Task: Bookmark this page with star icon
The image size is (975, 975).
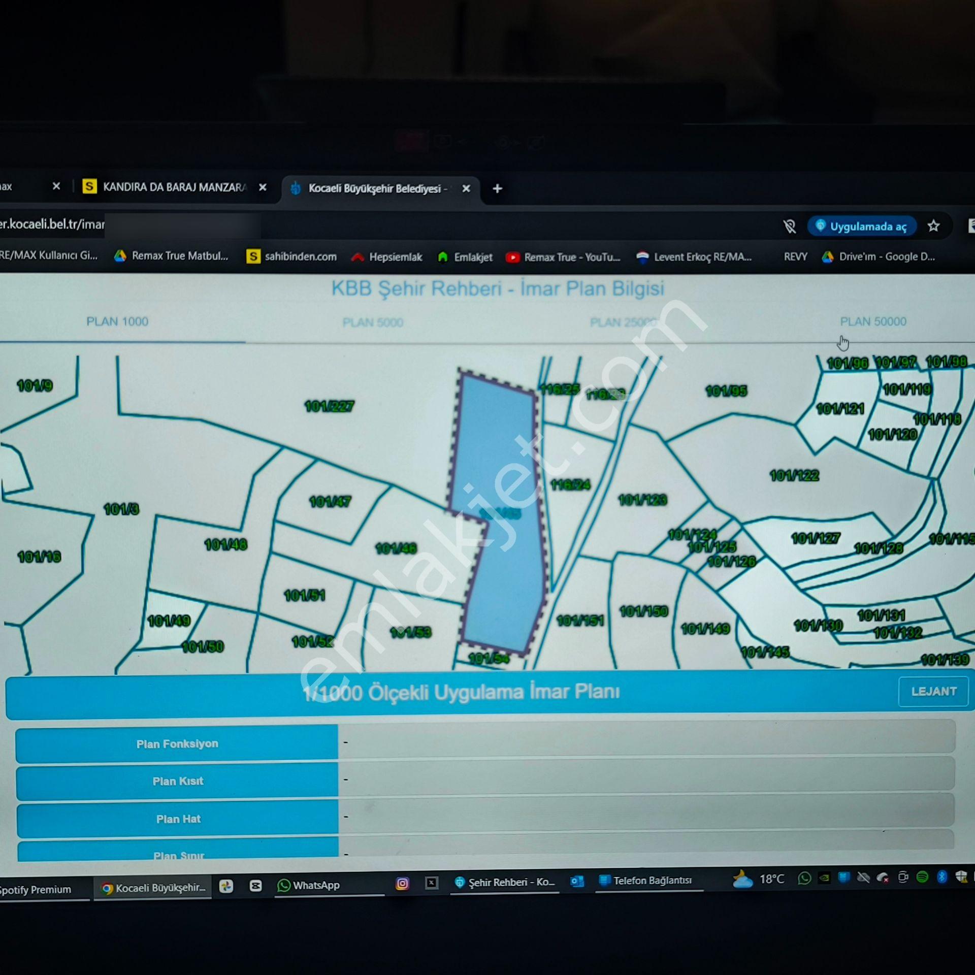Action: [x=933, y=226]
